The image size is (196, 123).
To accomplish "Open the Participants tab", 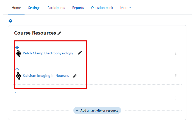I will pos(56,8).
